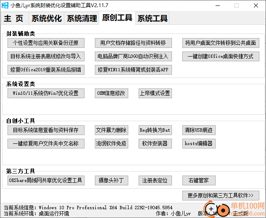Open 上帝模式设置
The width and height of the screenshot is (266, 218).
click(155, 93)
